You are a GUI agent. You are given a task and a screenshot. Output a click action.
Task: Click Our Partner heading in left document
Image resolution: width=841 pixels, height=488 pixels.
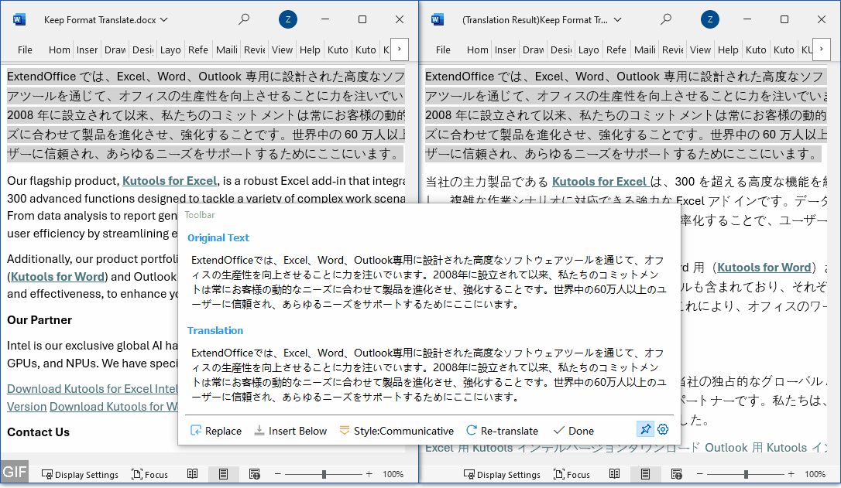39,320
